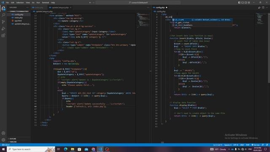Screen dimensions: 270x152
Task: Open the Terminal menu
Action: pos(46,3)
